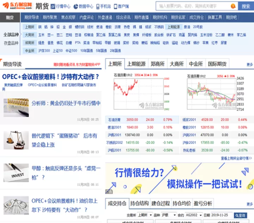
Task: Select 纸浆2001 row in quotes table
Action: 217,120
